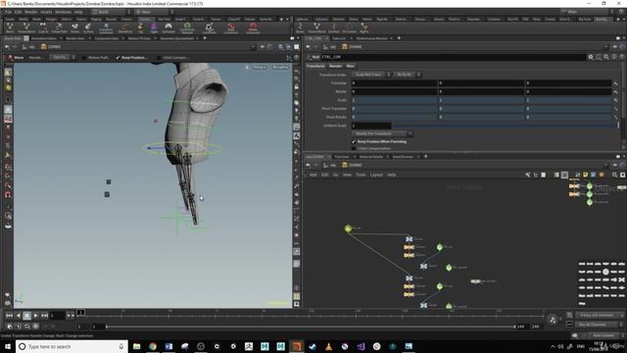The height and width of the screenshot is (353, 627).
Task: Open the network editor Layout menu
Action: click(376, 175)
